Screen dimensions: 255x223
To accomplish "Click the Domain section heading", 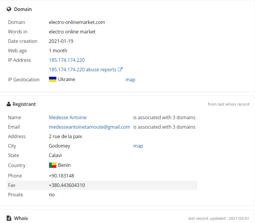I will pyautogui.click(x=23, y=9).
